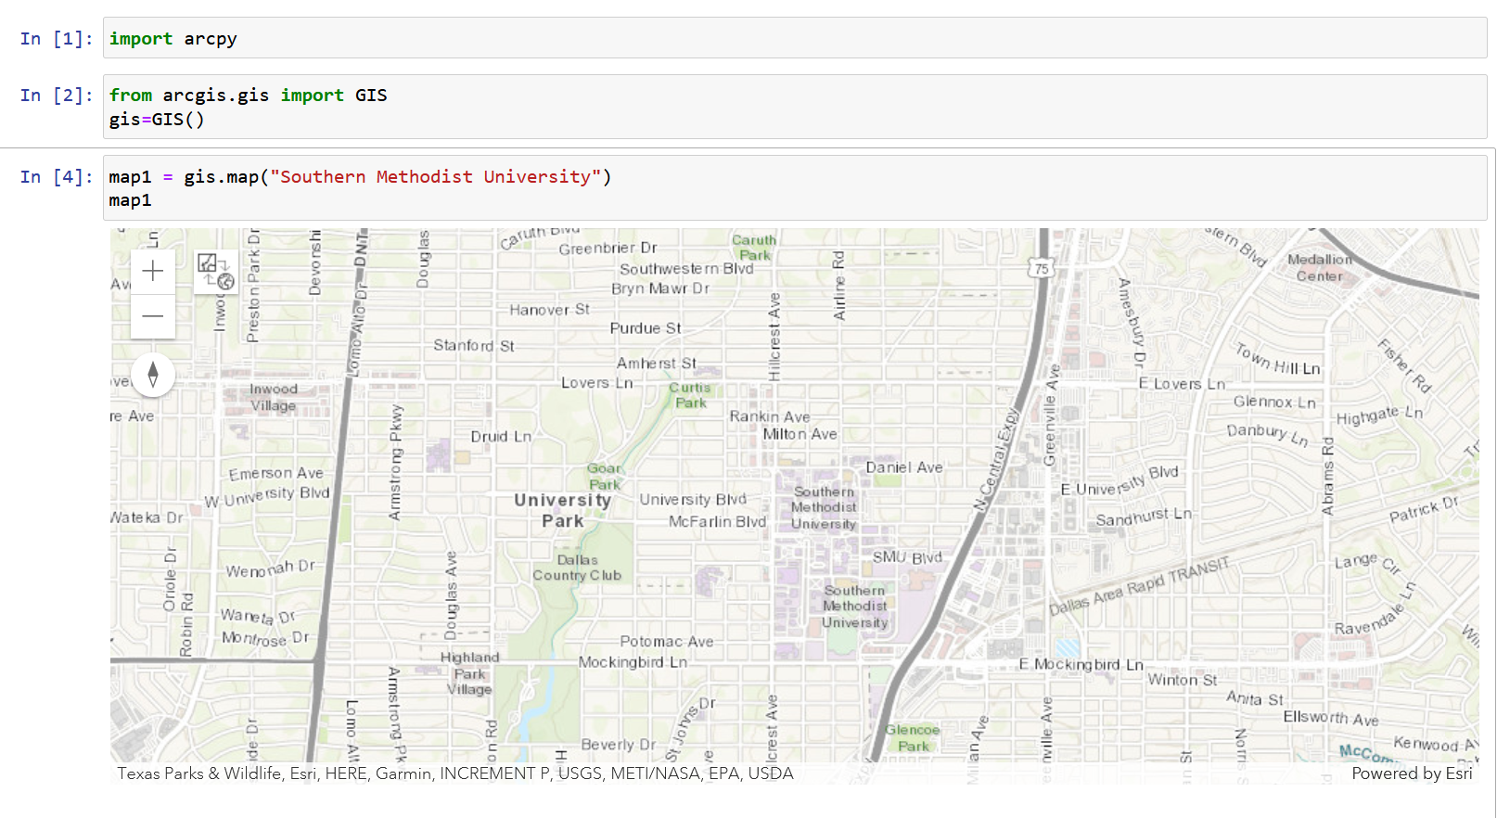This screenshot has height=818, width=1497.
Task: Zoom out with the map minus button
Action: [153, 316]
